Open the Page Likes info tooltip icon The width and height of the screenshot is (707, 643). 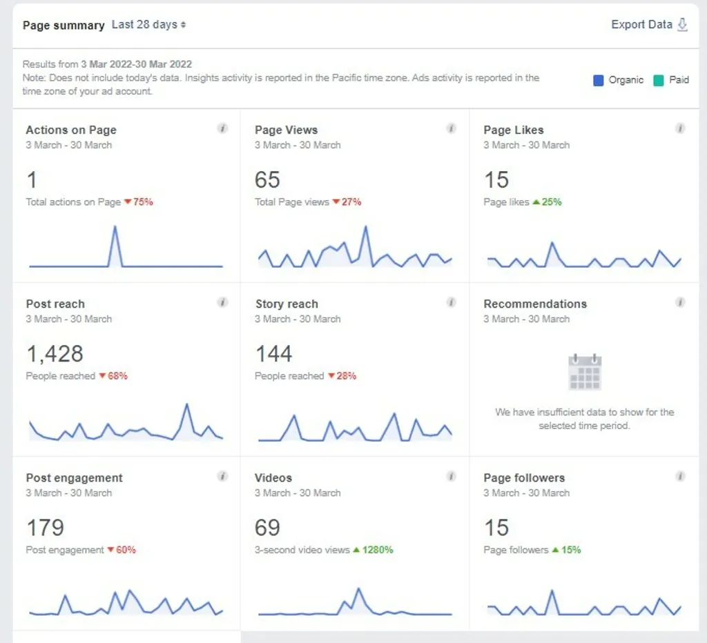click(680, 128)
